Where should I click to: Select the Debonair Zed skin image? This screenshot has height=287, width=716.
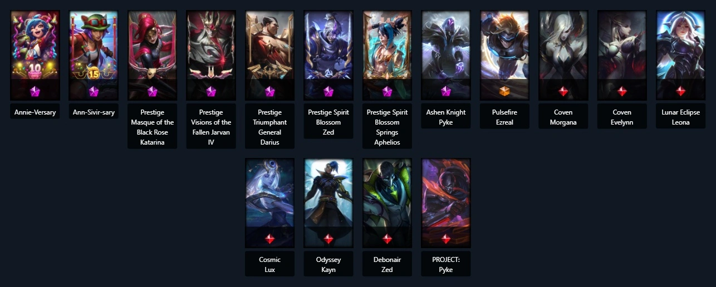pos(387,203)
